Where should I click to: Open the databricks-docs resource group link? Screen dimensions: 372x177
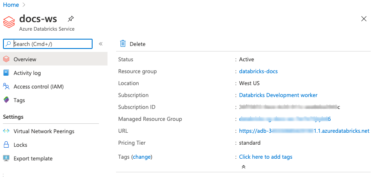(258, 71)
